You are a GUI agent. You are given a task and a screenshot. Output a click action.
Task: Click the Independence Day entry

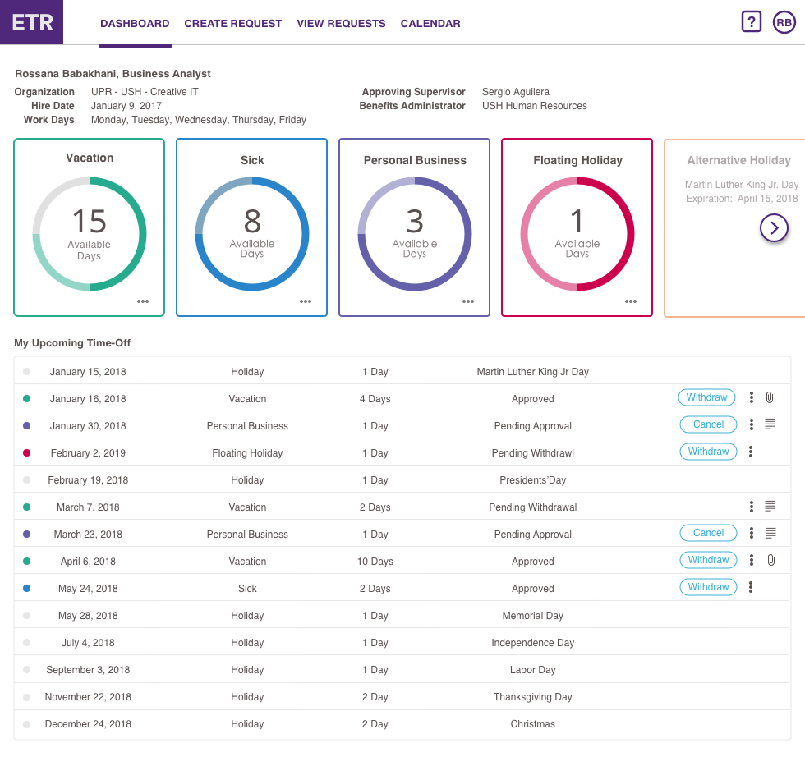[x=532, y=643]
